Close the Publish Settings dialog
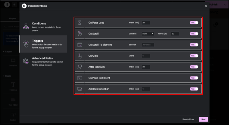The height and width of the screenshot is (125, 229). click(206, 6)
